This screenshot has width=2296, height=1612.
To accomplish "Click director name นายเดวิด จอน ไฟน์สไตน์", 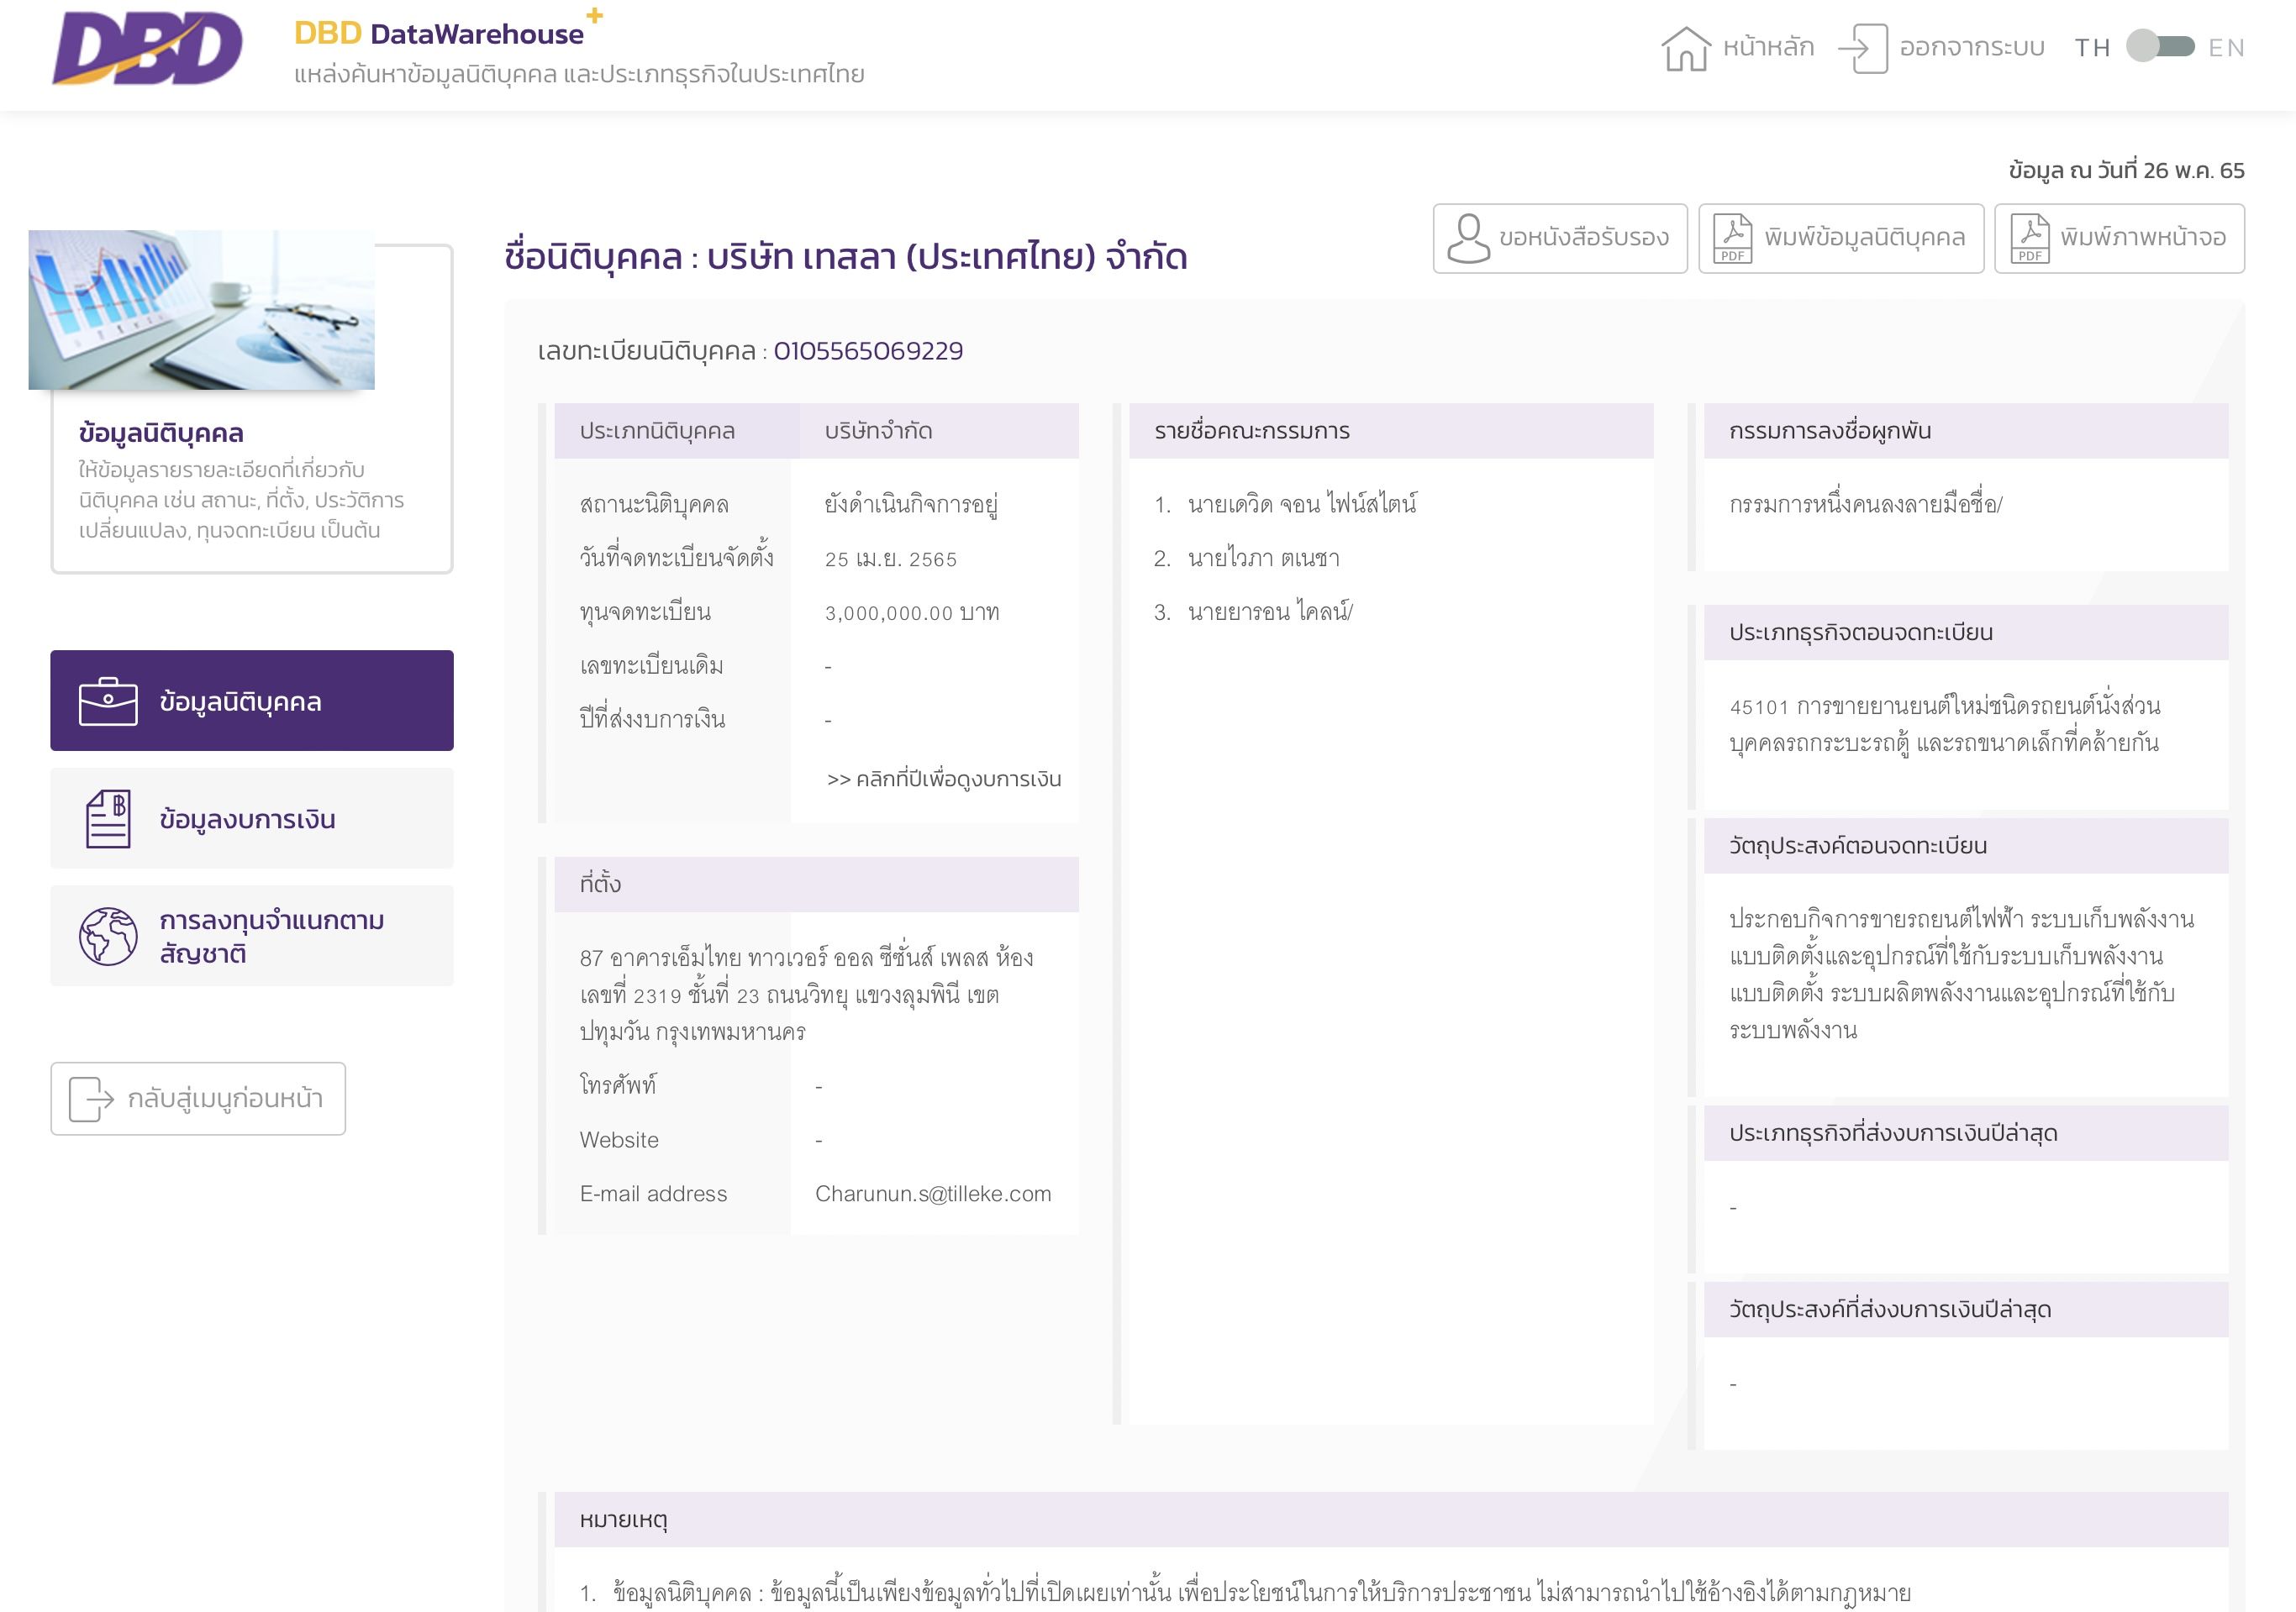I will (x=1302, y=504).
